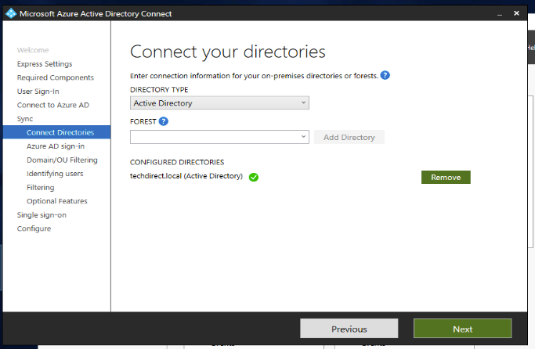This screenshot has height=349, width=535.
Task: Select Welcome step in sidebar
Action: click(x=33, y=50)
